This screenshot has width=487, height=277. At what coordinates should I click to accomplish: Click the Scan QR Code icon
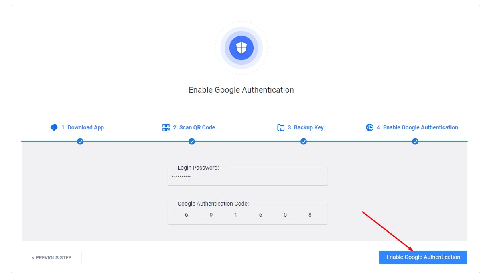(x=166, y=127)
